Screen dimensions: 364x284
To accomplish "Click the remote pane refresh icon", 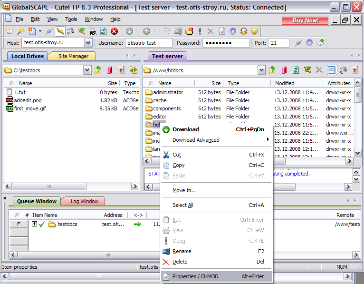I will click(x=296, y=70).
